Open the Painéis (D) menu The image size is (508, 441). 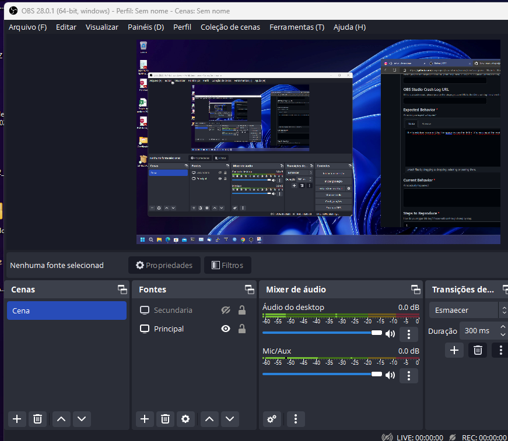[x=146, y=27]
